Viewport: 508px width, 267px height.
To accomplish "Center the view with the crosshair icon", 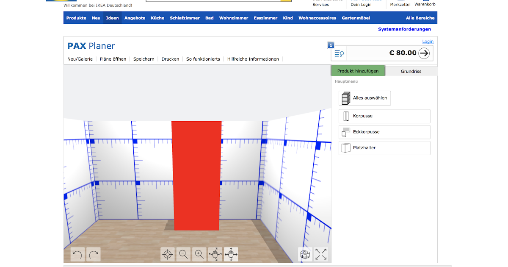I will pyautogui.click(x=168, y=255).
